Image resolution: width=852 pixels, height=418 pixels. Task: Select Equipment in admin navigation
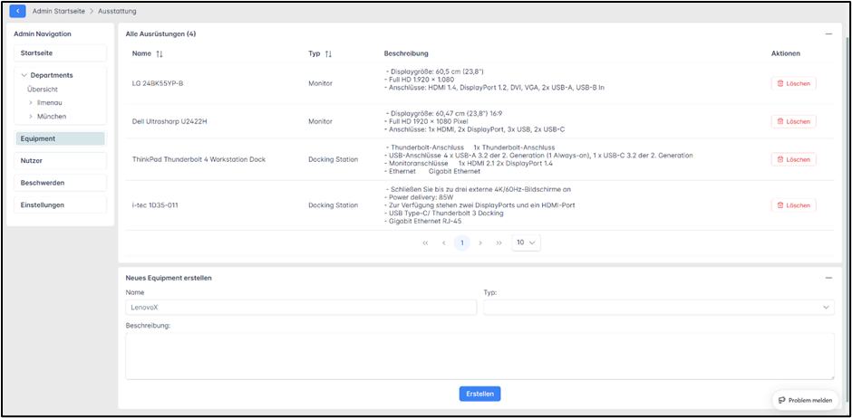point(61,138)
